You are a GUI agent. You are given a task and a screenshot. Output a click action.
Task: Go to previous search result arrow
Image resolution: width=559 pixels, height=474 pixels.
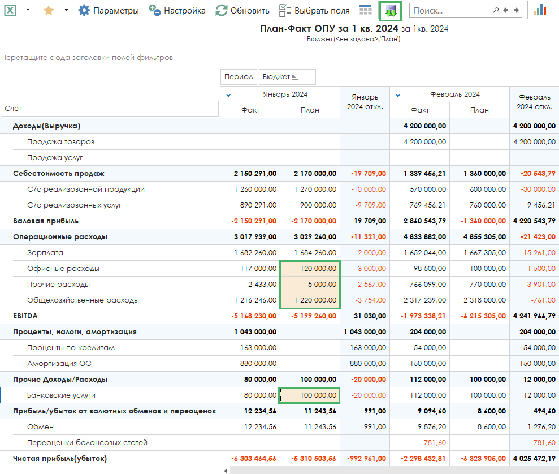point(506,10)
